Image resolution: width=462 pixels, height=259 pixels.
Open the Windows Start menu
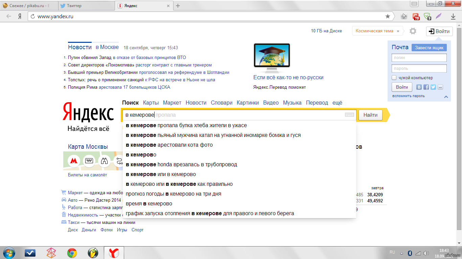[x=9, y=253]
